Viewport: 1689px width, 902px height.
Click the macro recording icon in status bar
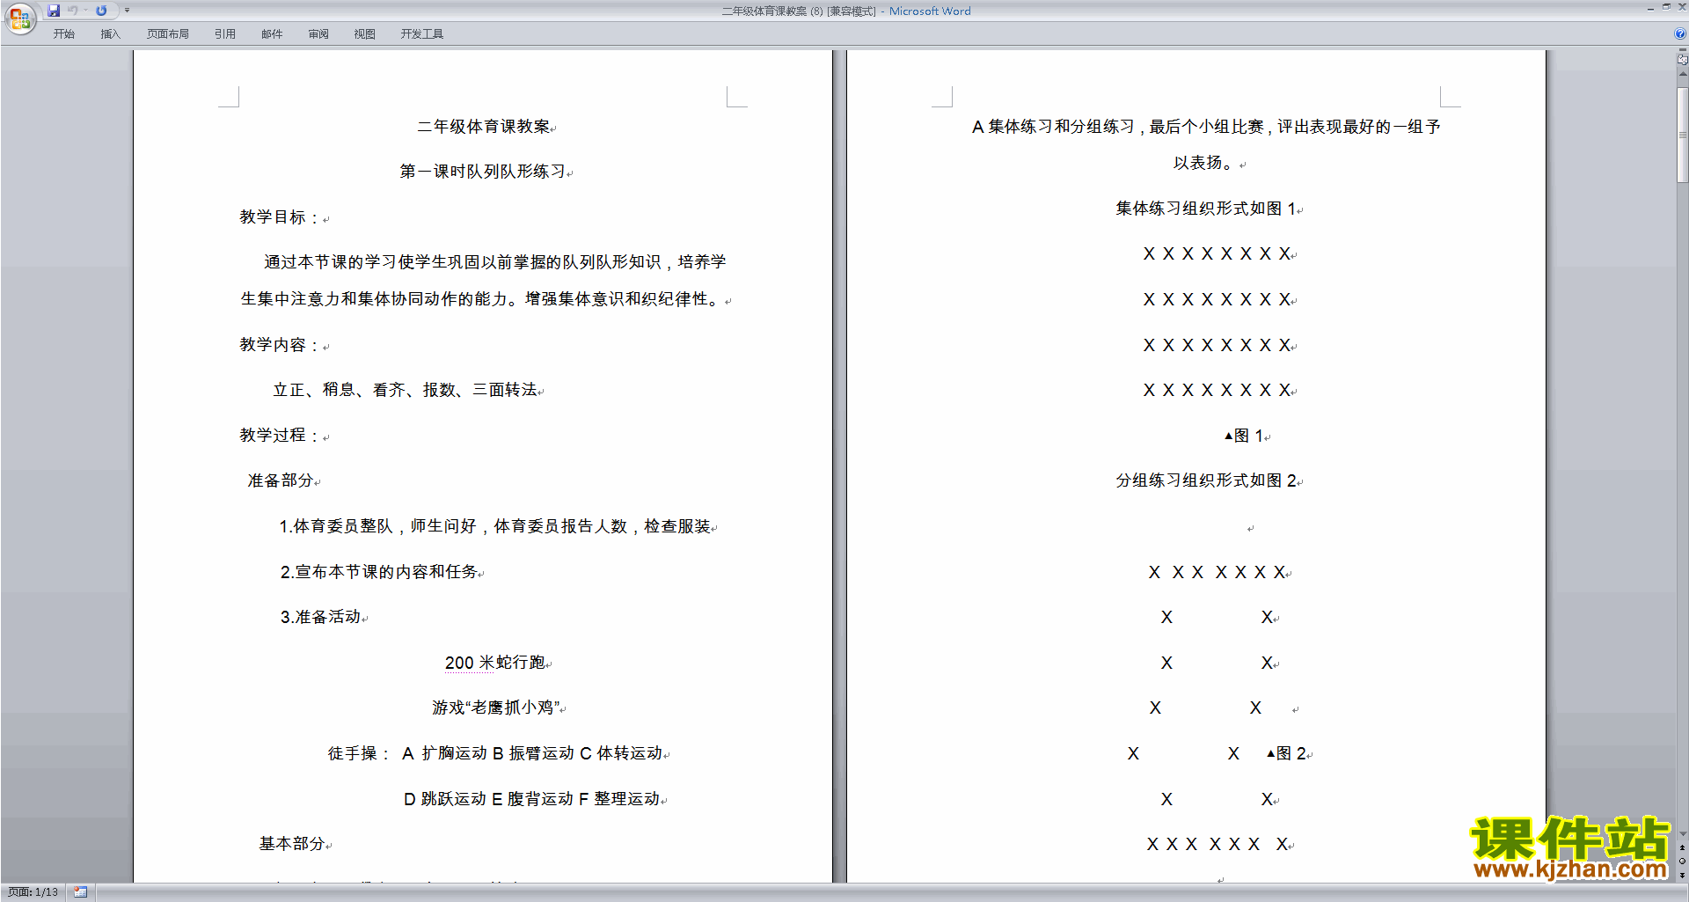pyautogui.click(x=80, y=892)
